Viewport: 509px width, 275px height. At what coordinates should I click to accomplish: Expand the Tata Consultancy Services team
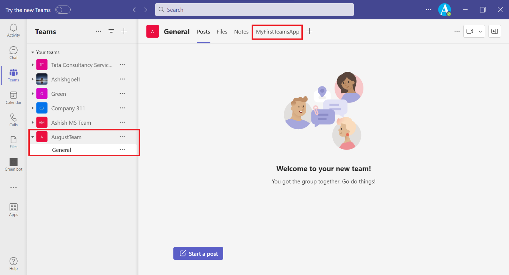[x=33, y=65]
